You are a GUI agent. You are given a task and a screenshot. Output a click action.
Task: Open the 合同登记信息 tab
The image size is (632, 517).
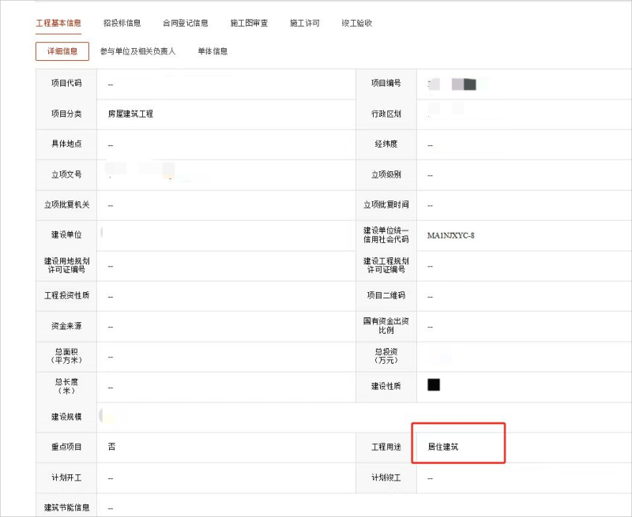point(185,23)
